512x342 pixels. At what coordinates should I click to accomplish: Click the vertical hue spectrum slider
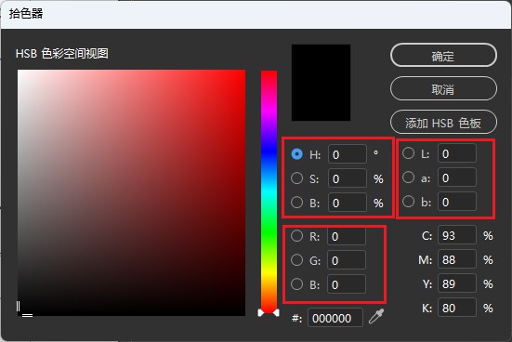click(269, 191)
